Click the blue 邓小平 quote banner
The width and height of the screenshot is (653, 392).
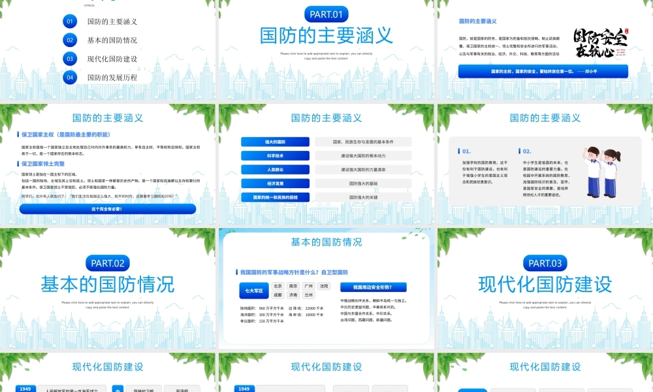pyautogui.click(x=543, y=71)
